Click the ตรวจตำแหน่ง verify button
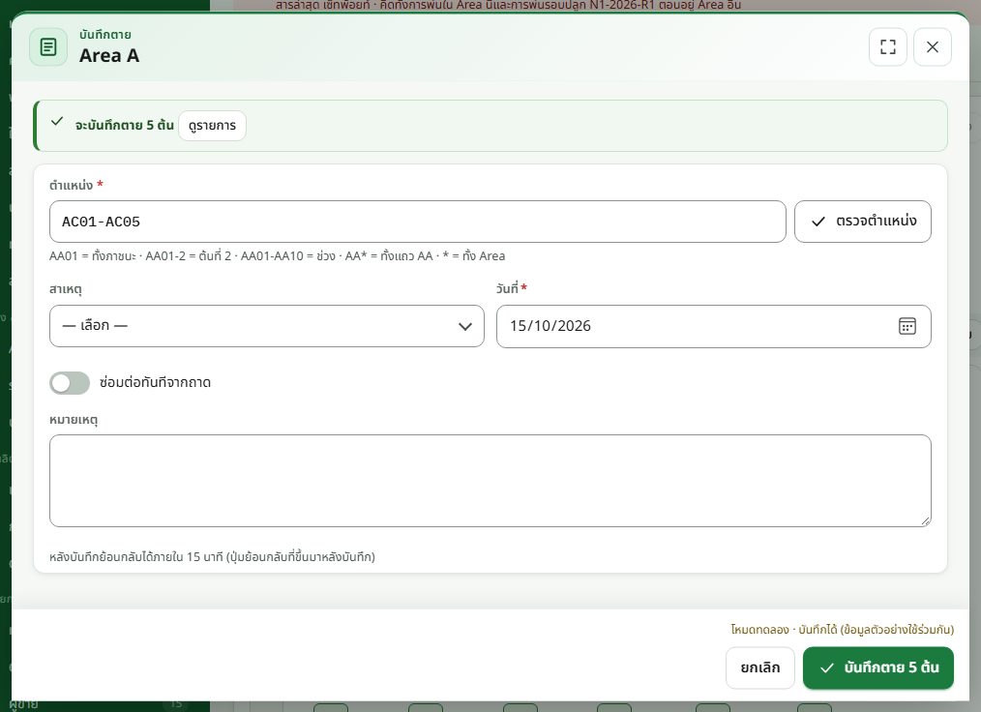The height and width of the screenshot is (712, 981). click(863, 222)
